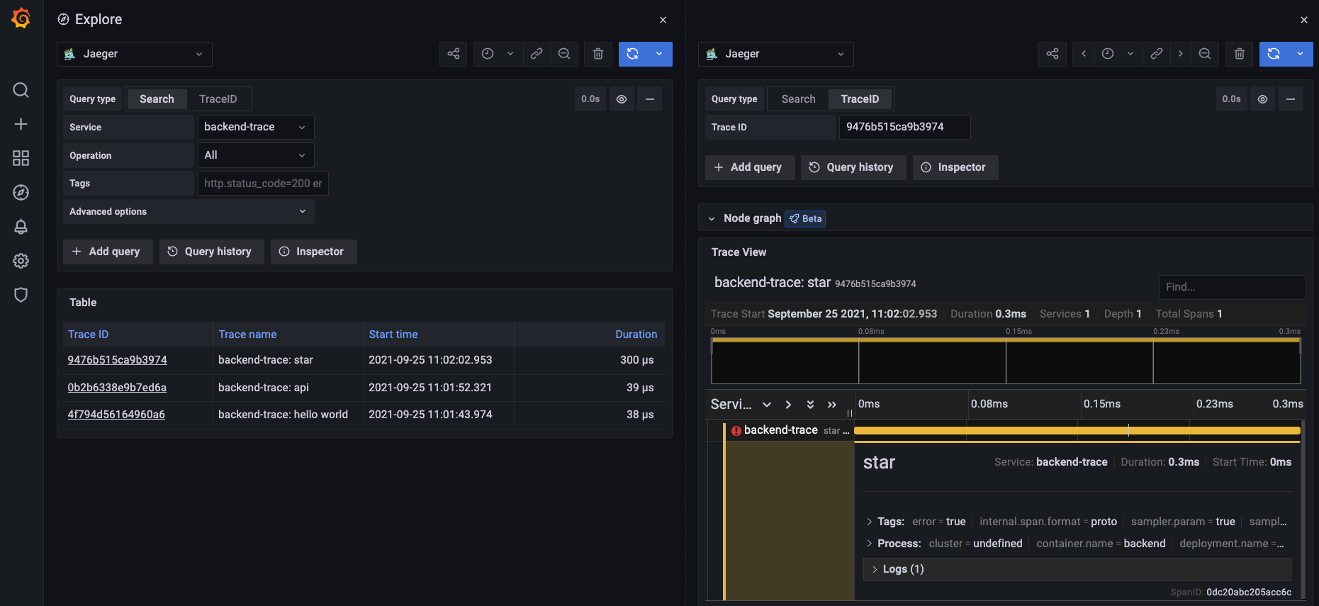1319x606 pixels.
Task: Click Add query in left pane
Action: (108, 252)
